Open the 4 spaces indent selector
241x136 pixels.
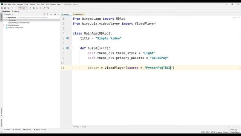coord(219,132)
